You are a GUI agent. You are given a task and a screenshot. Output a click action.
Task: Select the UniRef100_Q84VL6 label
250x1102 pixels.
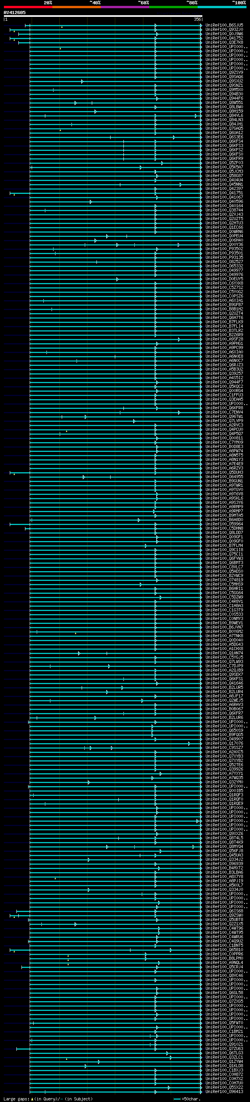point(224,115)
